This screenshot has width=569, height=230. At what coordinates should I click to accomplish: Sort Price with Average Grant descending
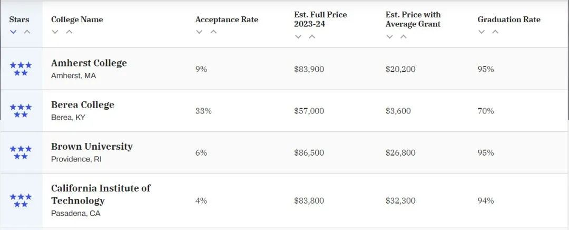(x=389, y=37)
